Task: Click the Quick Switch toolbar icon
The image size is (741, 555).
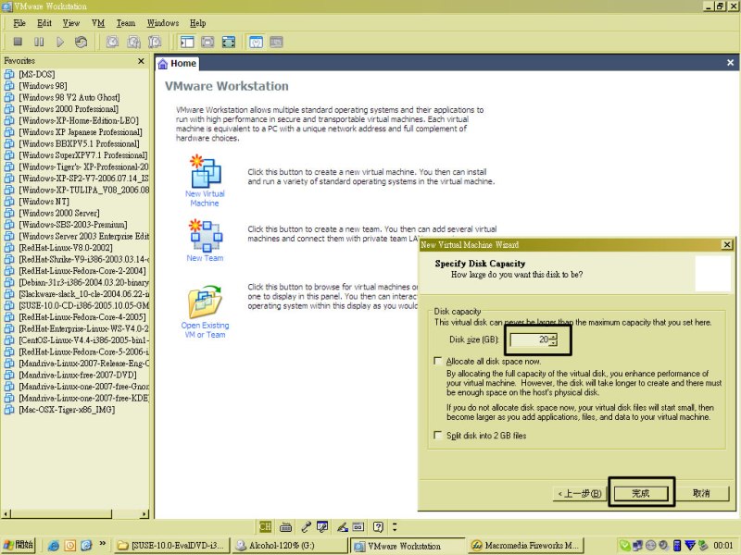Action: pos(207,42)
